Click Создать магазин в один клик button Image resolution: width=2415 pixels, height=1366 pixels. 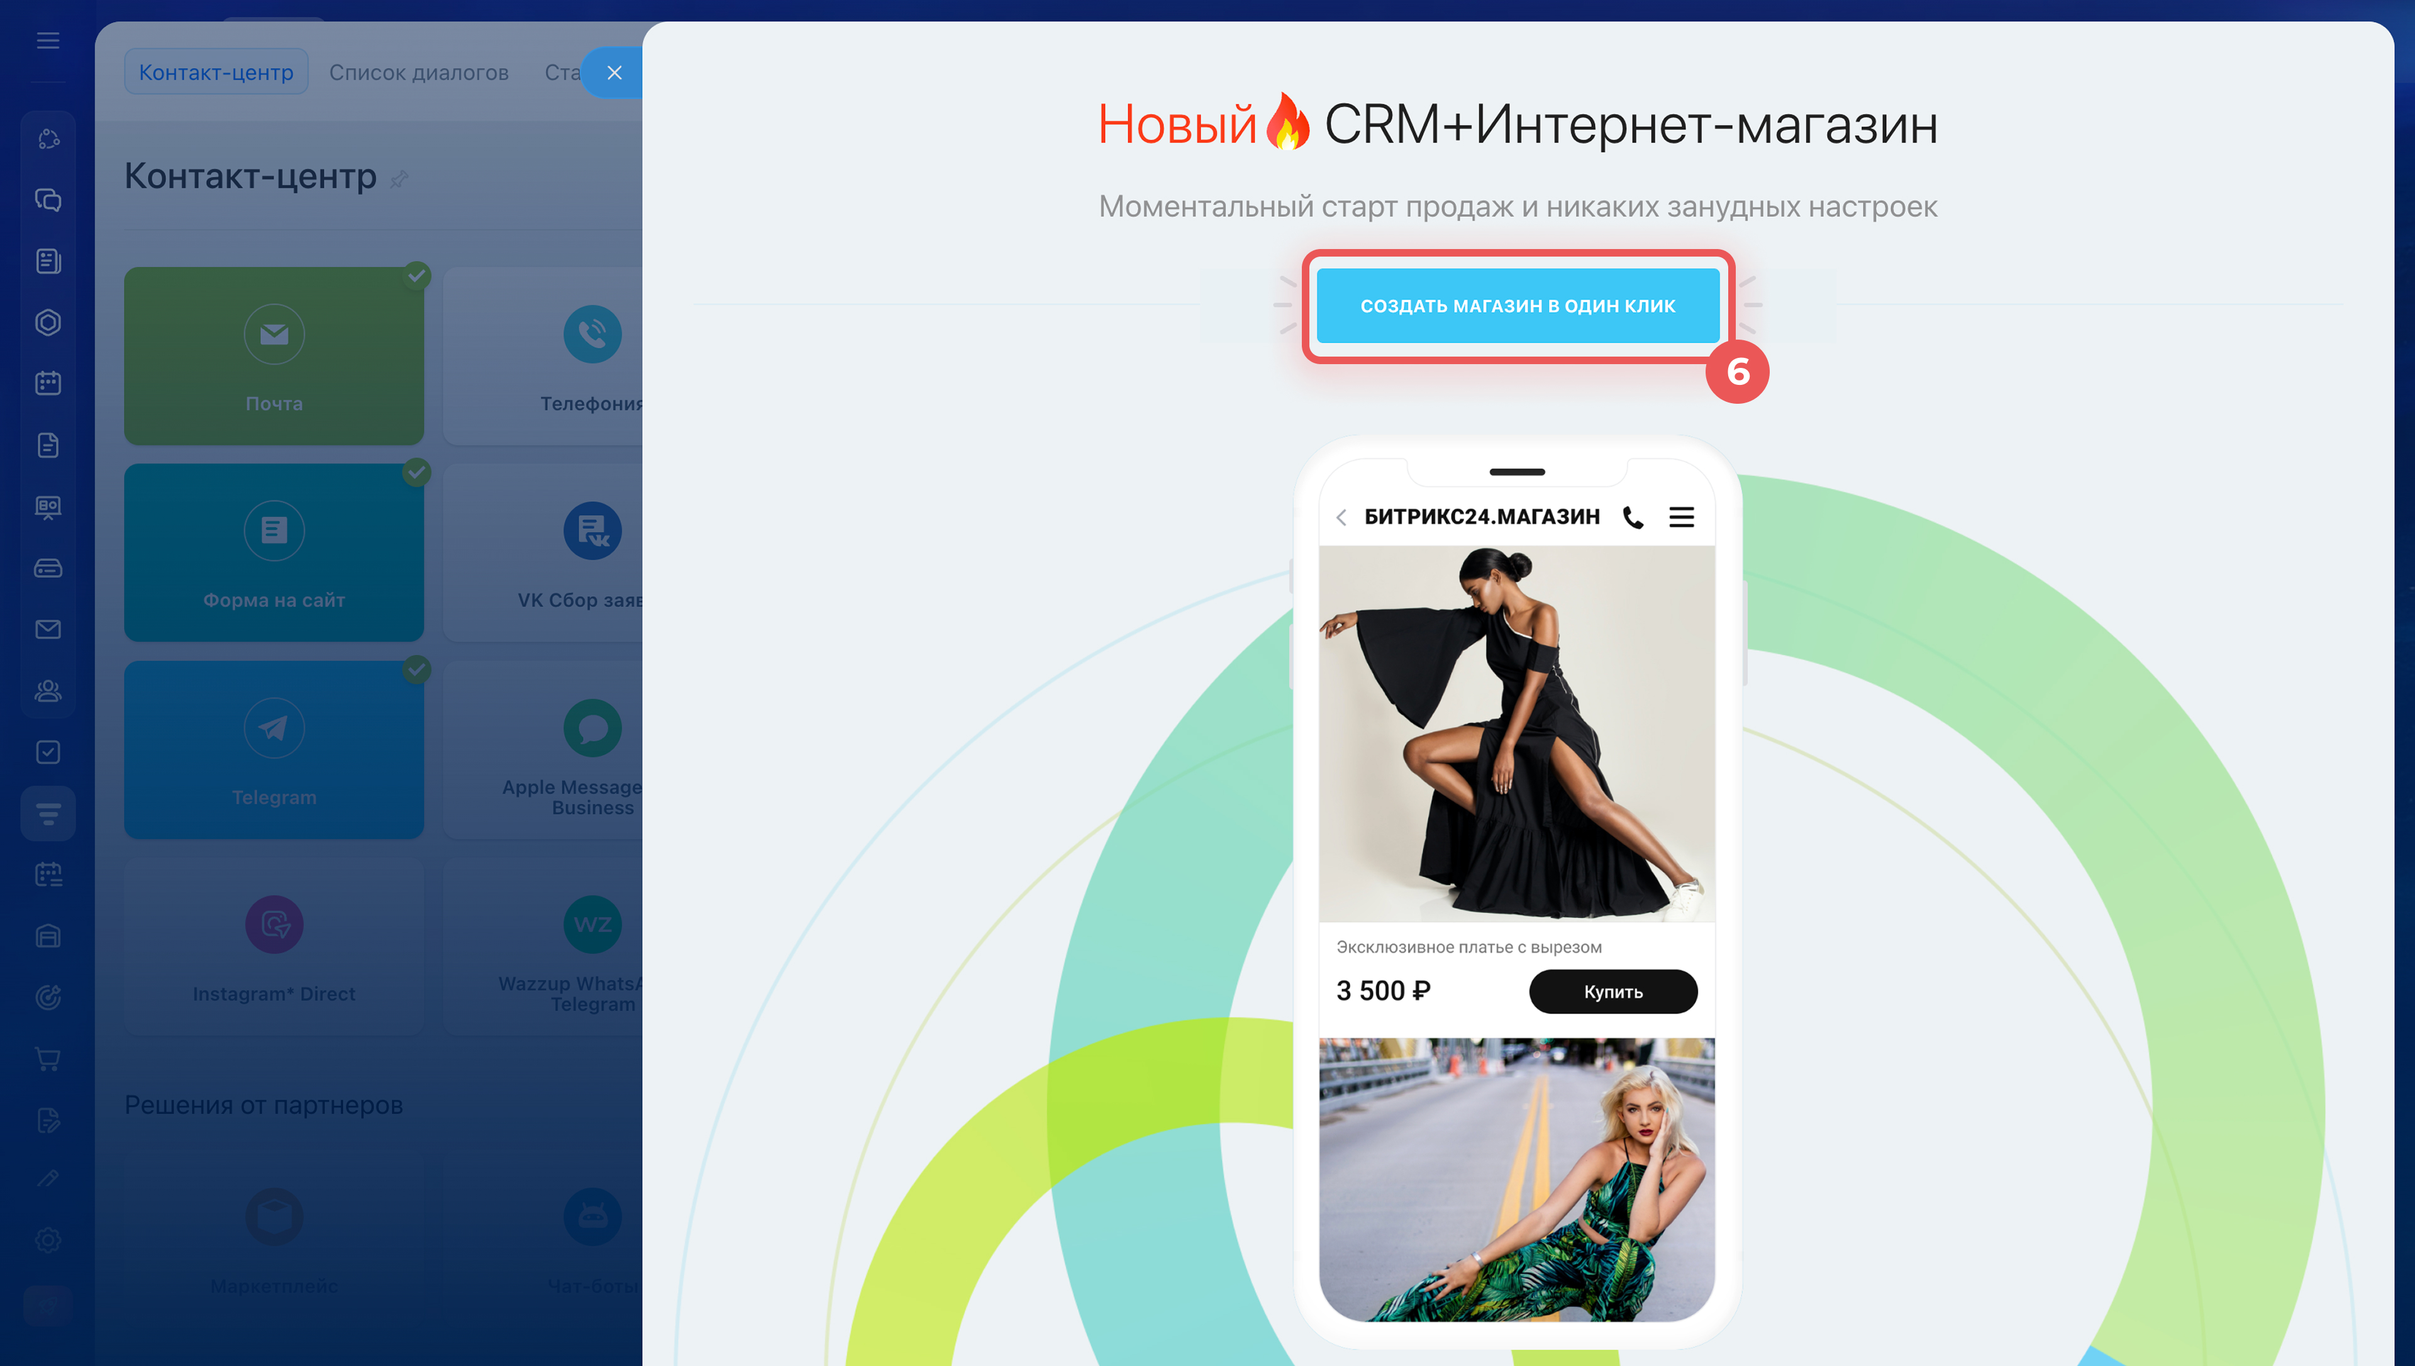[1516, 306]
